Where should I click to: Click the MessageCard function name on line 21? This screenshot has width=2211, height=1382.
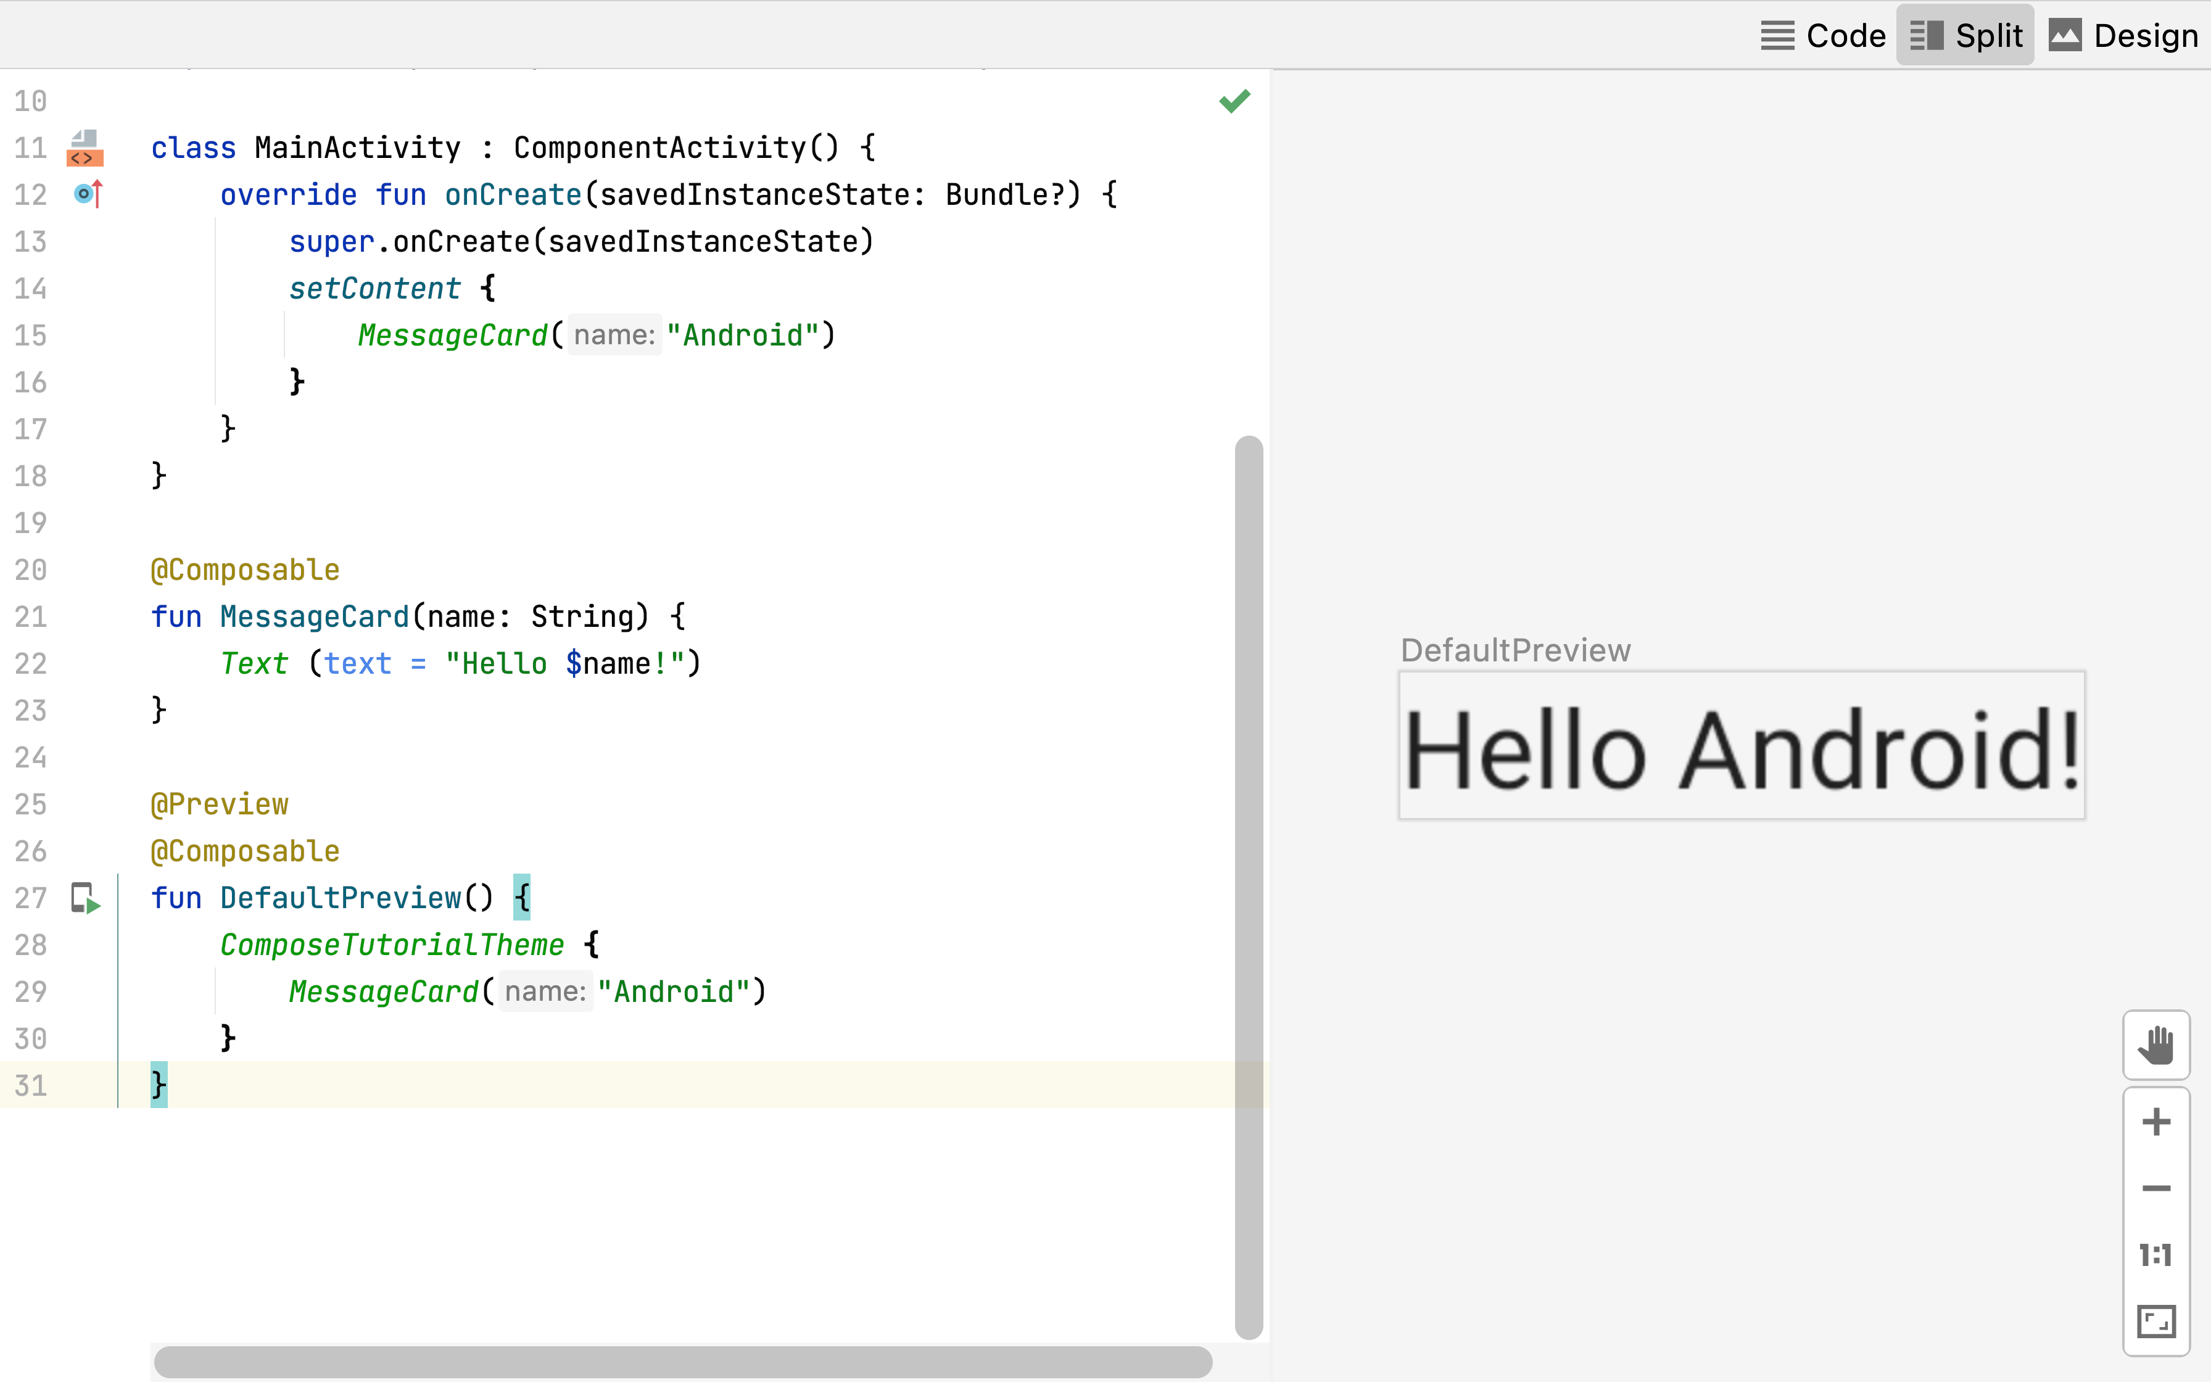[x=314, y=617]
